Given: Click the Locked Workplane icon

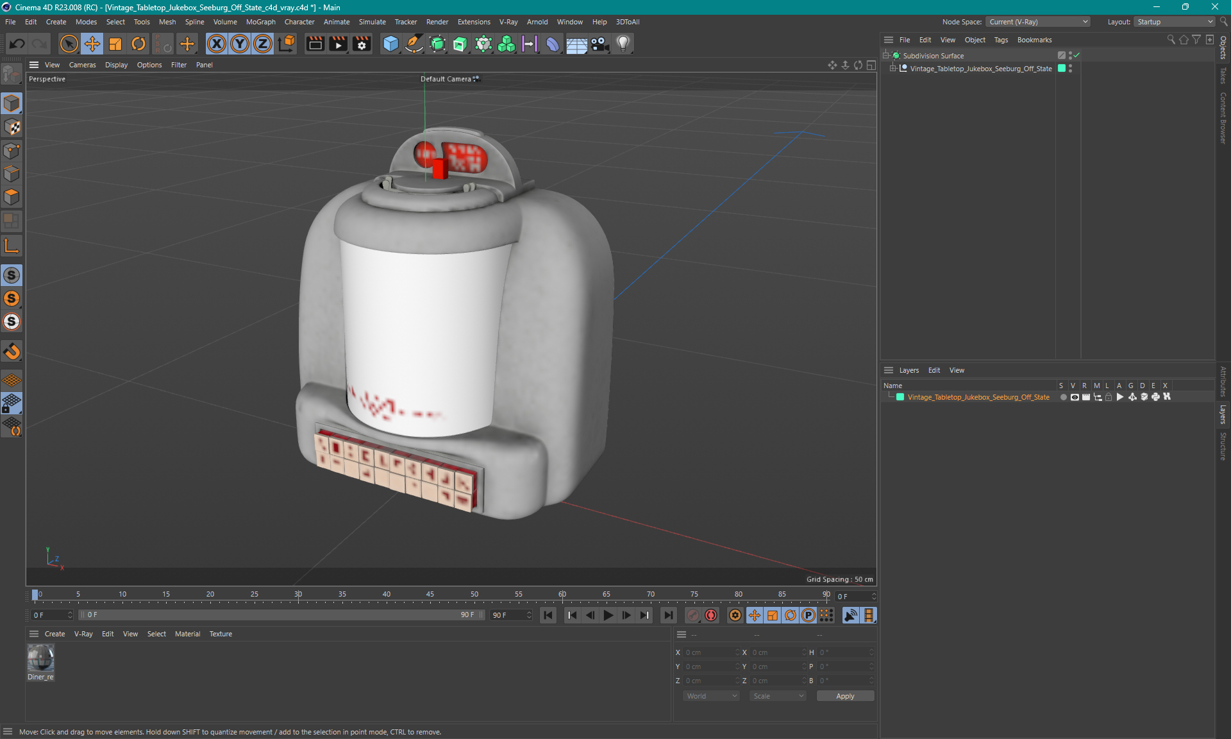Looking at the screenshot, I should (12, 403).
